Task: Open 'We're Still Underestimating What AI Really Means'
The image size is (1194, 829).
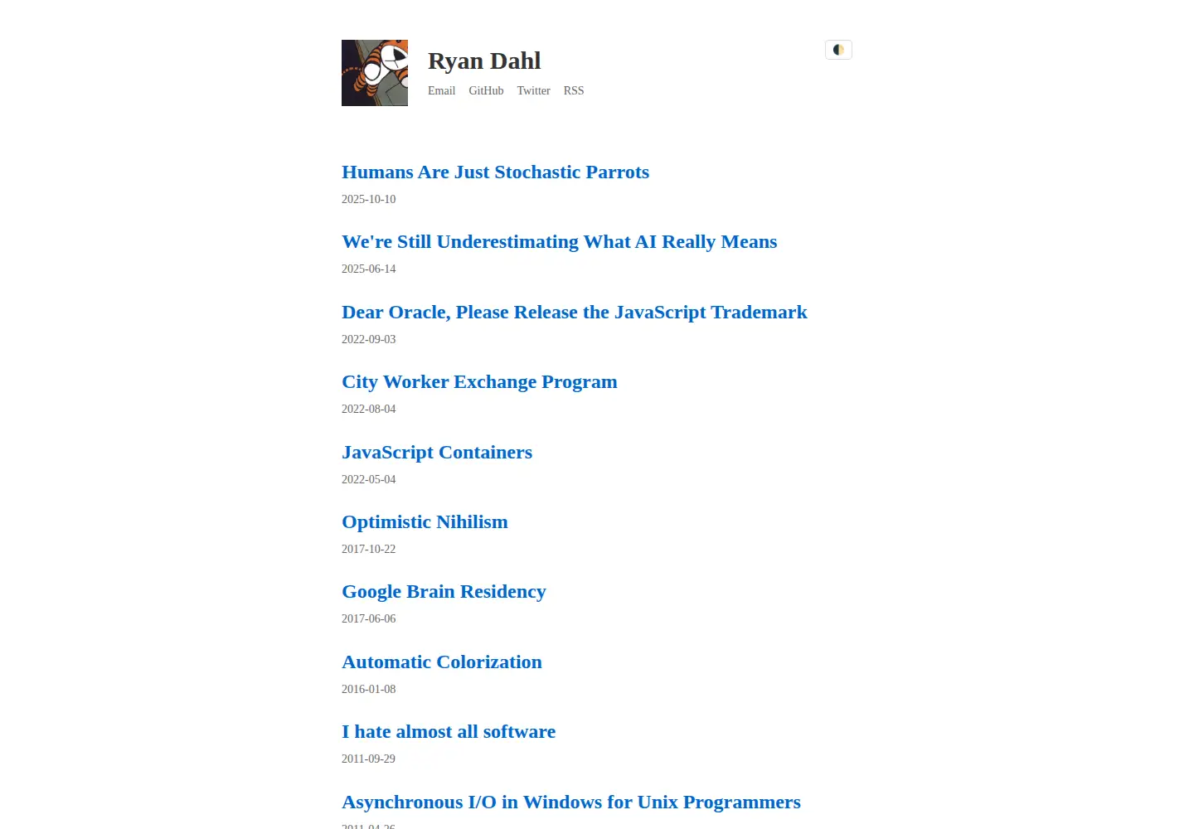Action: pyautogui.click(x=559, y=241)
